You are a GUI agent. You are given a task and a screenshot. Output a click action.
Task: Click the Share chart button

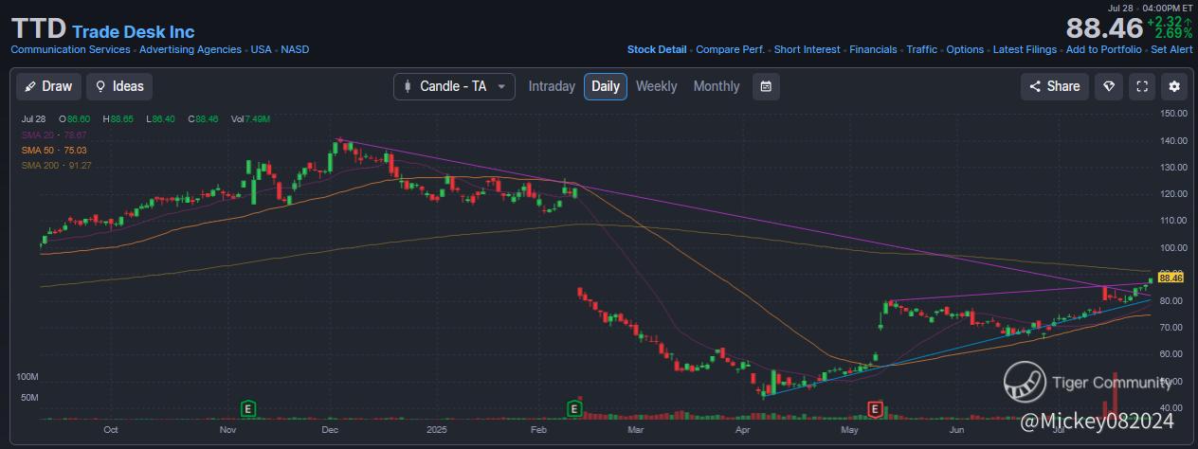(1054, 86)
